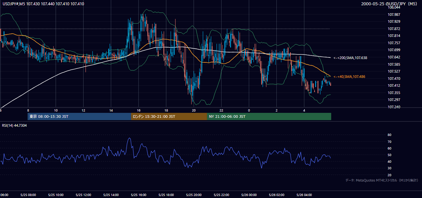The width and height of the screenshot is (422, 198).
Task: Click the 5/25 22:00 time axis label
Action: 222,195
